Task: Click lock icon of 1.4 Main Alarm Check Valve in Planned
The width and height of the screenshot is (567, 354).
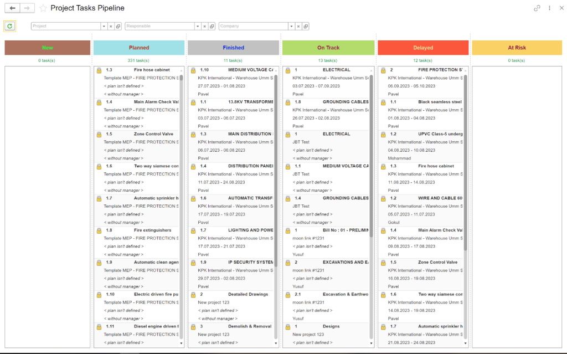Action: [x=99, y=102]
